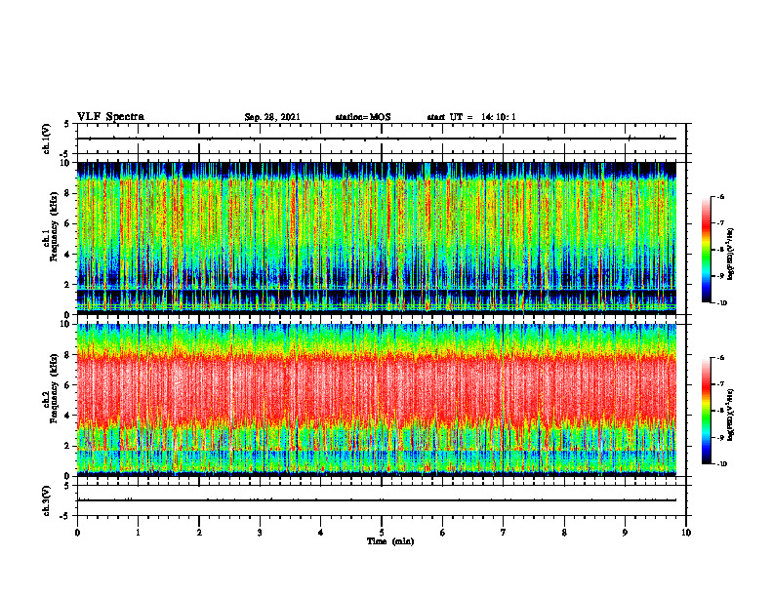Click "-6" tick on ch.2 colorbar
The image size is (773, 597).
coord(720,358)
